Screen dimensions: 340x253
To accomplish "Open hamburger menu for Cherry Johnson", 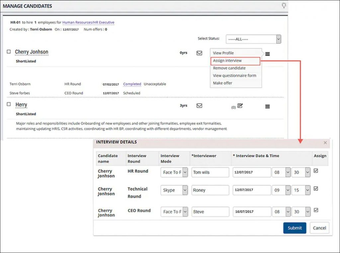I will pos(268,54).
